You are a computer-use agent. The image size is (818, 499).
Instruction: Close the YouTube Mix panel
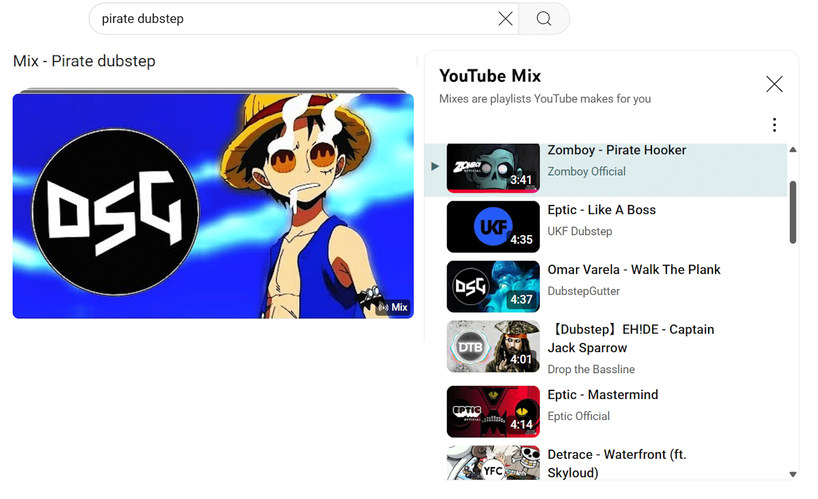coord(774,84)
